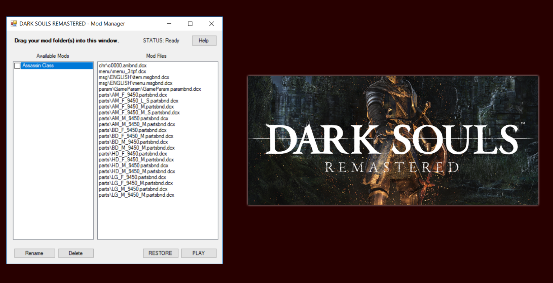The height and width of the screenshot is (283, 553).
Task: Select parts\HD_F_9450.partsbnd.dcx entry
Action: (133, 154)
